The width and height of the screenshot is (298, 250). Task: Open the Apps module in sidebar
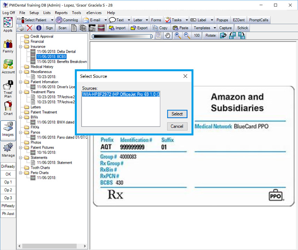tap(8, 24)
